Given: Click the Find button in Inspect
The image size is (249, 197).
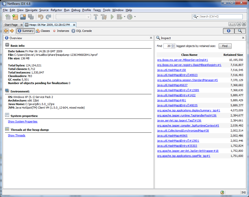Looking at the screenshot, I should click(225, 46).
